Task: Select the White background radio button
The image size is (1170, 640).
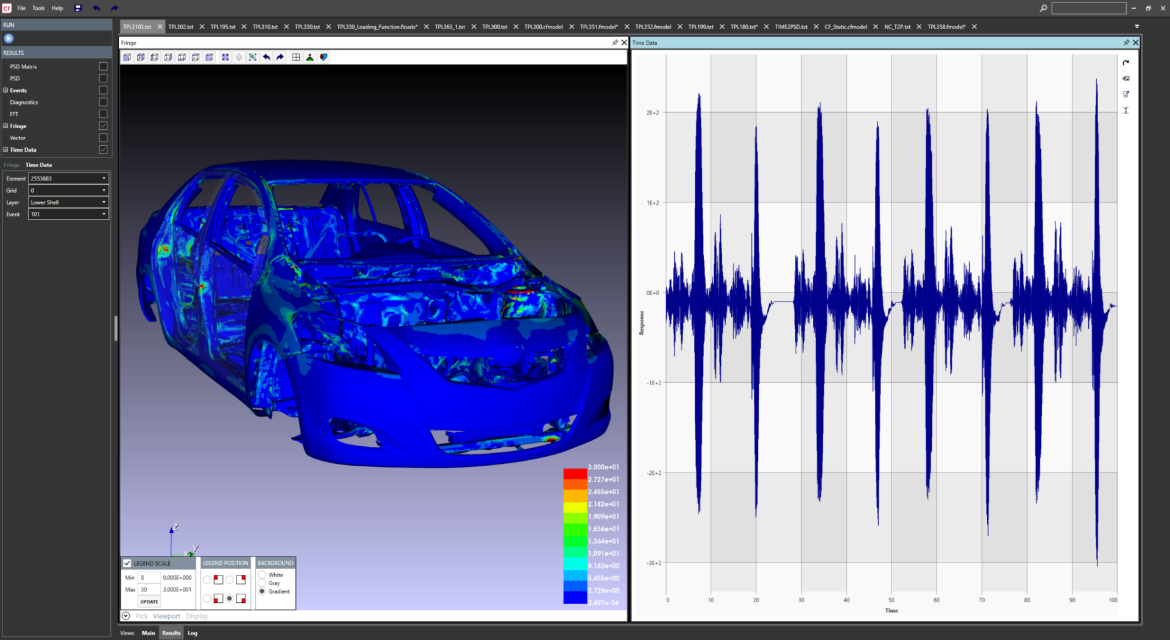Action: 262,575
